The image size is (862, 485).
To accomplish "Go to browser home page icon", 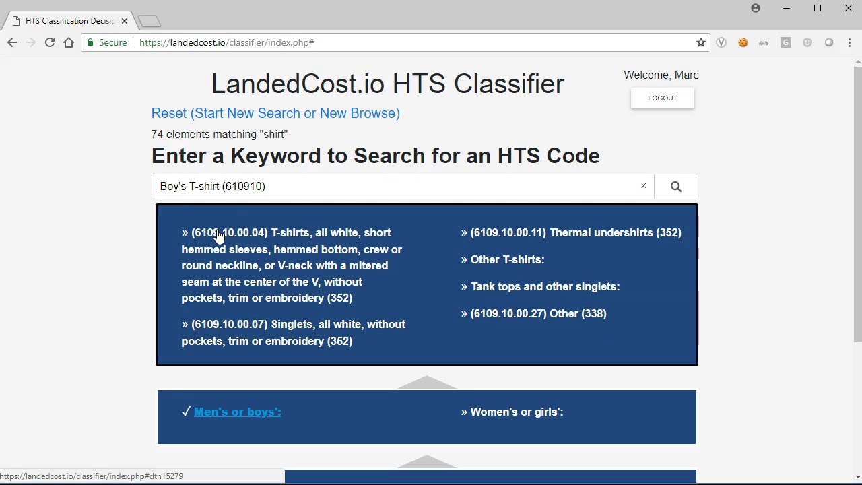I will coord(69,42).
